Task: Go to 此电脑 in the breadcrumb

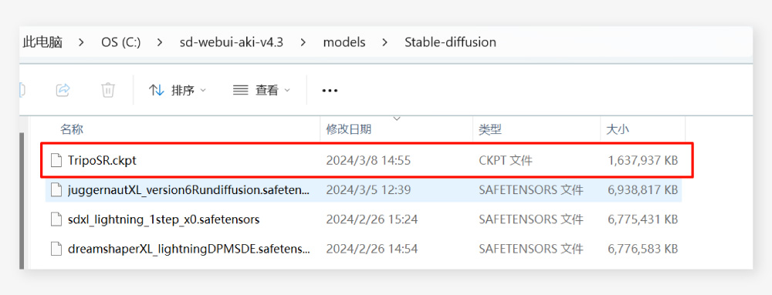Action: click(x=42, y=42)
